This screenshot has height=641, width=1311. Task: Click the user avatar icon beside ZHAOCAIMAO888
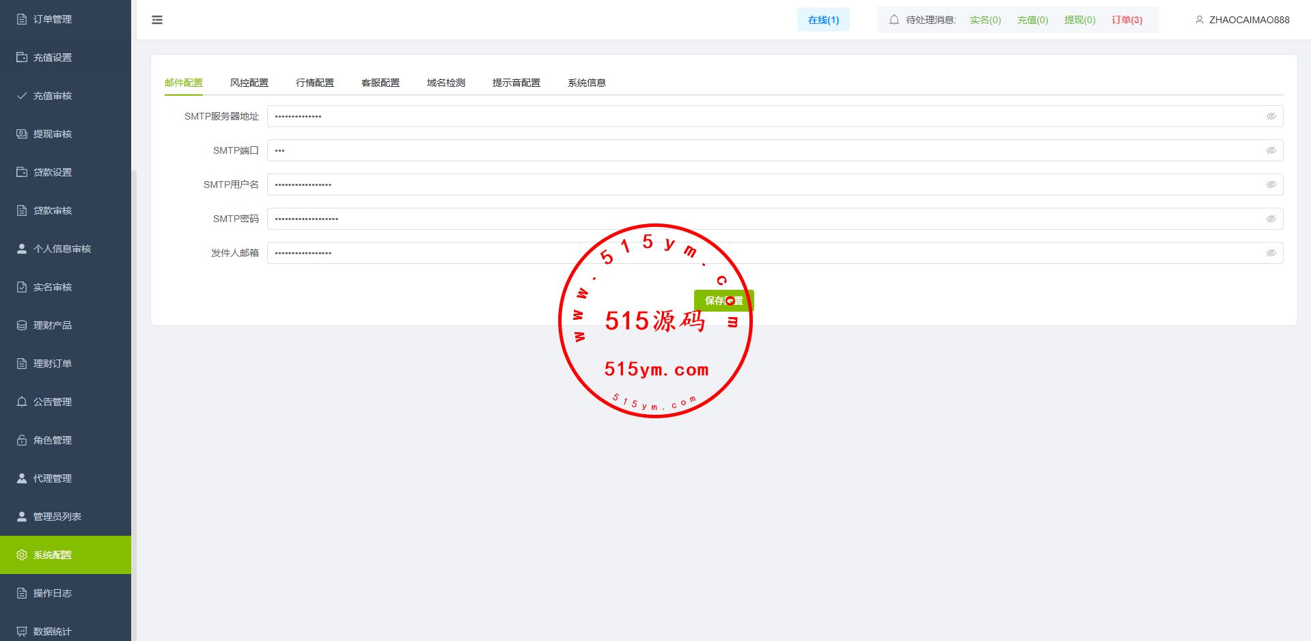(1199, 20)
